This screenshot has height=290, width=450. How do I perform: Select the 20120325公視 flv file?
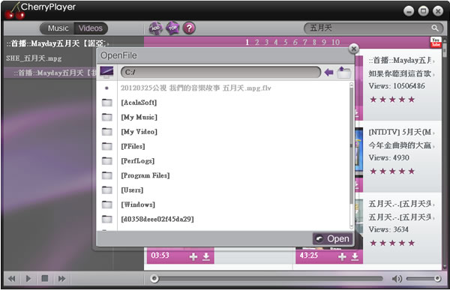pyautogui.click(x=196, y=88)
